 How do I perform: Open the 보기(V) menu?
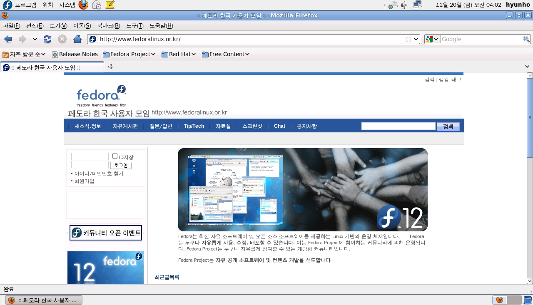coord(59,26)
